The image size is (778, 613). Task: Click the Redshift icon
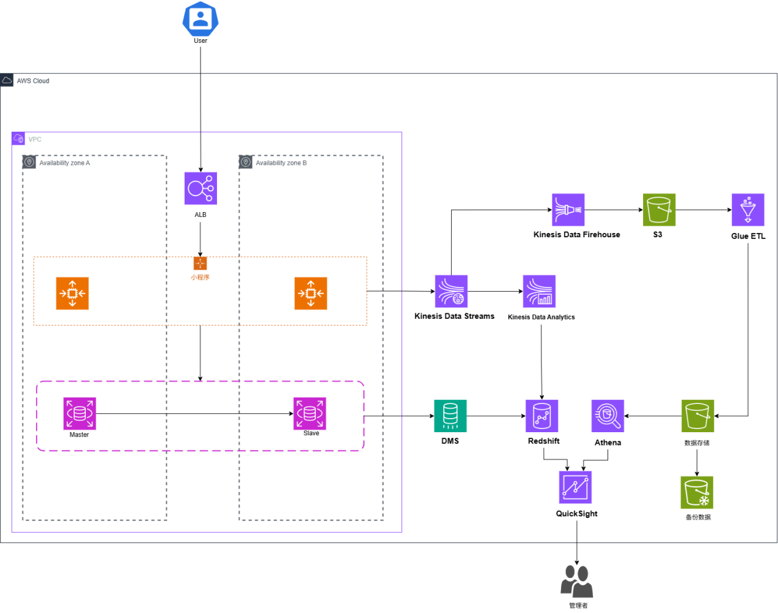point(541,416)
